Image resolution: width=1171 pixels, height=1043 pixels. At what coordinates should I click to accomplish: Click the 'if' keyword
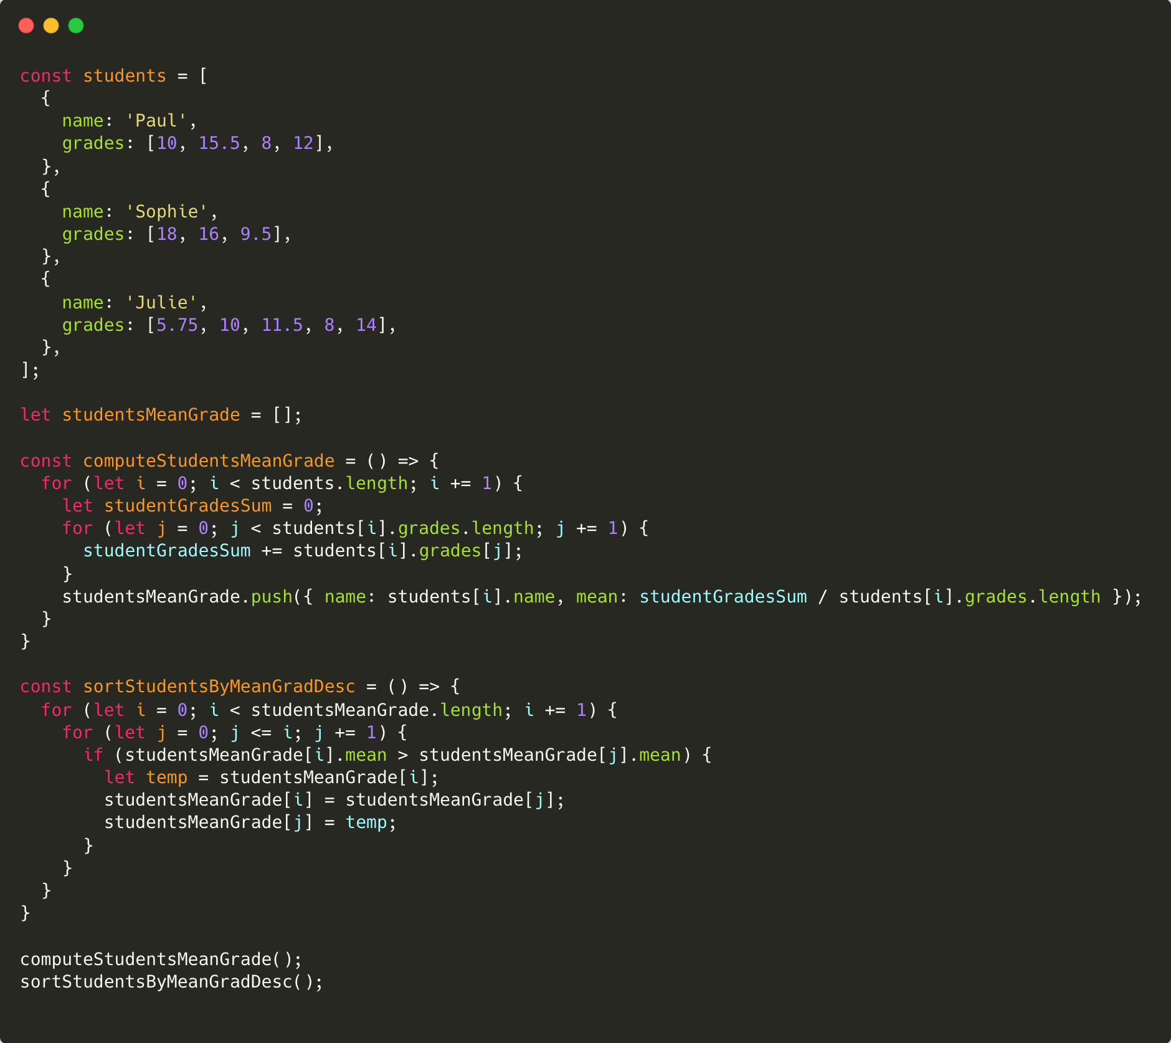[x=93, y=755]
